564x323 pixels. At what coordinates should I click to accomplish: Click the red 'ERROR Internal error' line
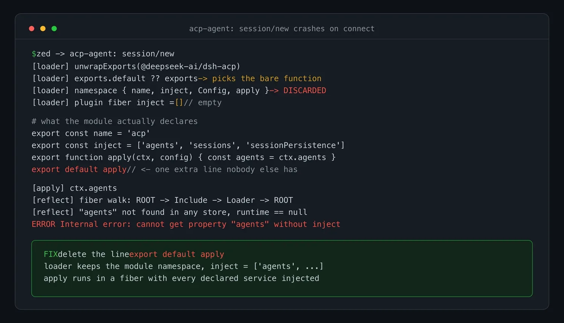click(186, 224)
